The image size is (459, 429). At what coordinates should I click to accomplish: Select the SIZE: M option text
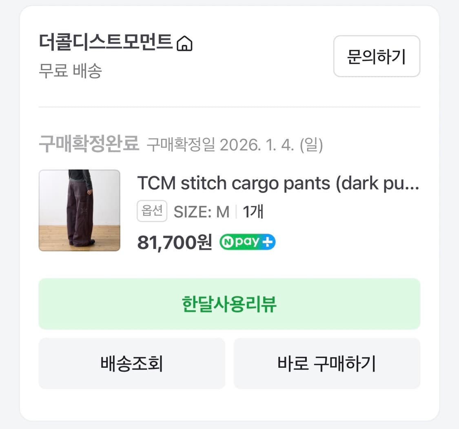click(203, 211)
